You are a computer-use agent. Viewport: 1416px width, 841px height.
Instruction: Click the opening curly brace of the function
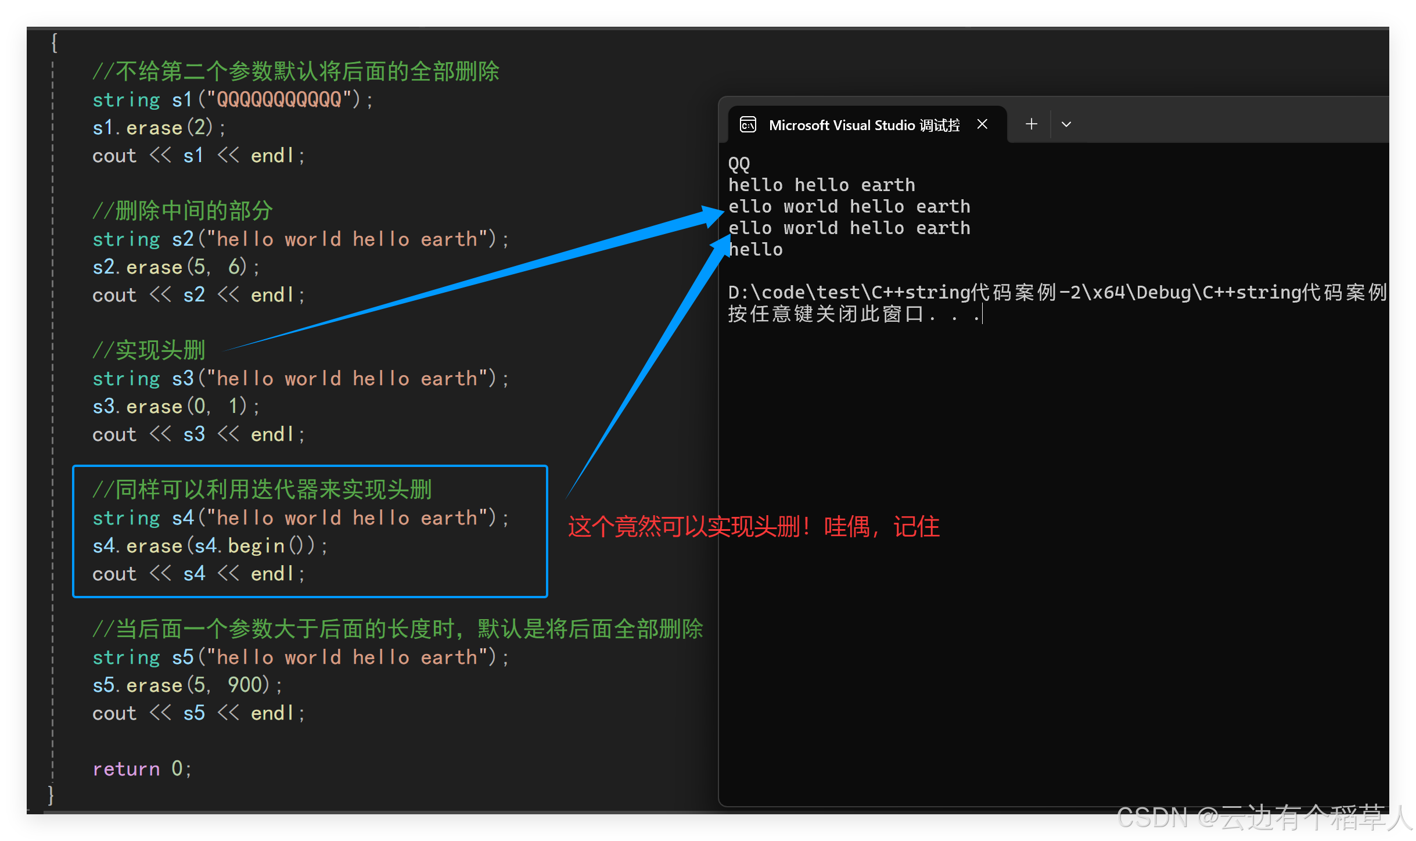[54, 42]
